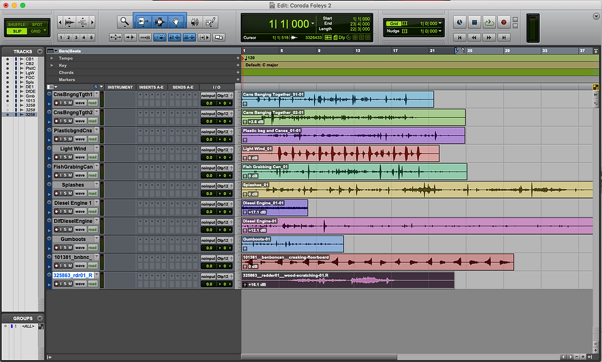Screen dimensions: 602x362
Task: Click the Light Wind_01 audio clip
Action: (340, 153)
